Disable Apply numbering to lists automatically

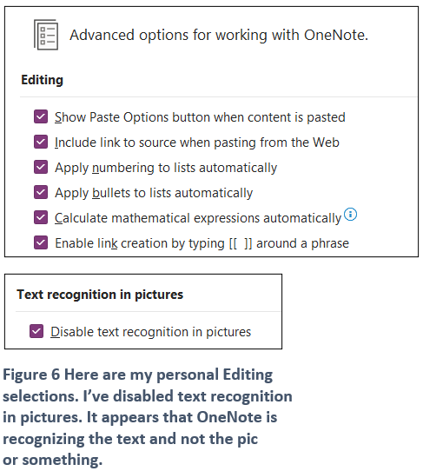[x=41, y=167]
